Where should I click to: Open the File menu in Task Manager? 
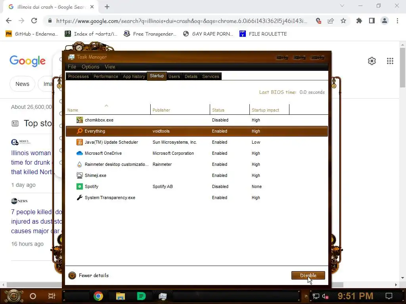point(72,66)
